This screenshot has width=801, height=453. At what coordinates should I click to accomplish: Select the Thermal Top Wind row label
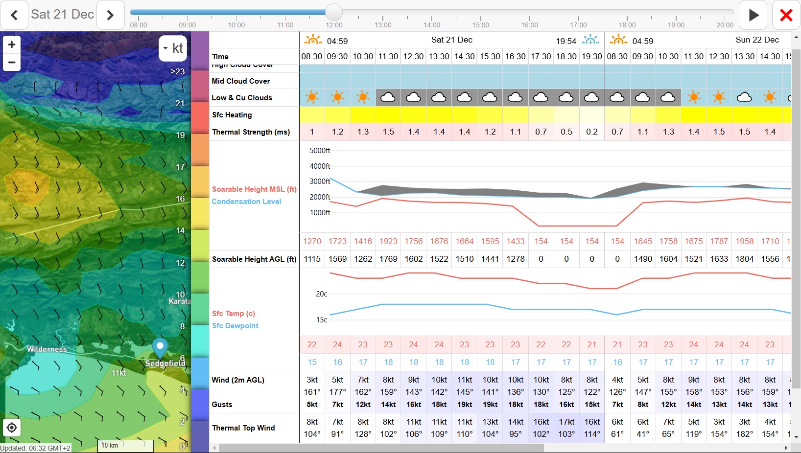point(243,428)
